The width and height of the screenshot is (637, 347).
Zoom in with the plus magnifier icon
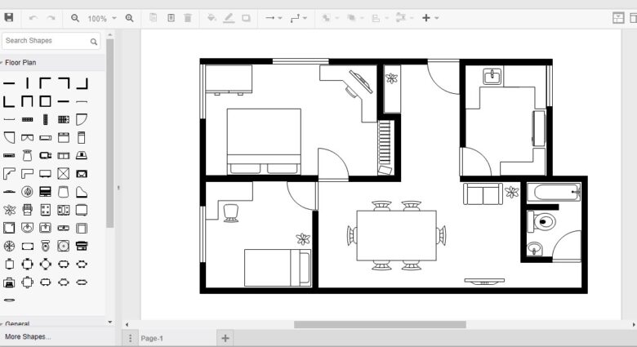click(x=130, y=18)
